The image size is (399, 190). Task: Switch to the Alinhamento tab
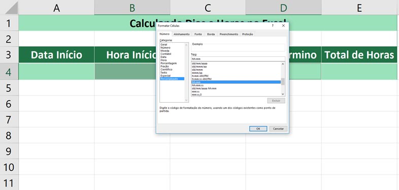coord(181,34)
